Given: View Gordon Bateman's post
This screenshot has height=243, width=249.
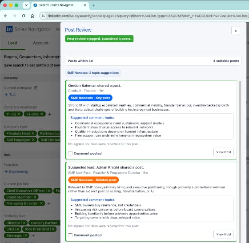Looking at the screenshot, I should tap(223, 152).
